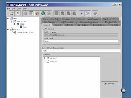Click the globe new web component icon

point(43,13)
